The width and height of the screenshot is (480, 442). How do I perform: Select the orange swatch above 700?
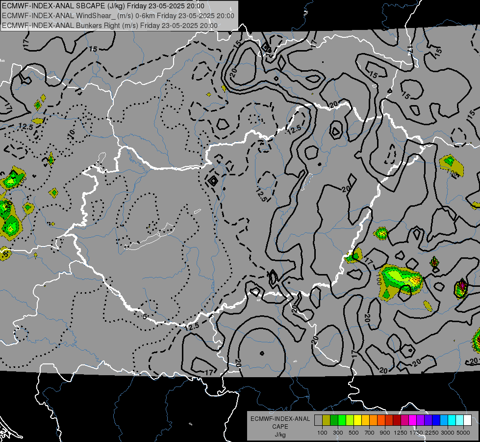pos(373,420)
